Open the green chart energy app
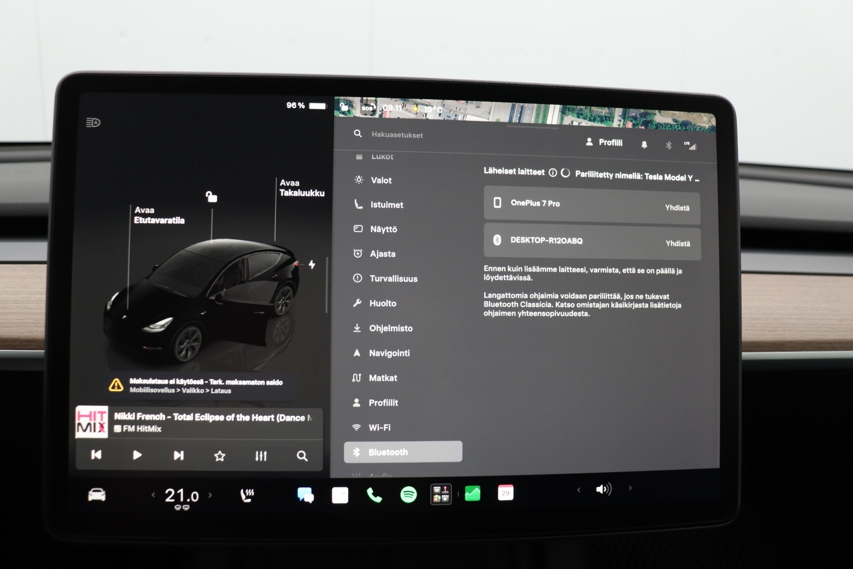 point(472,493)
